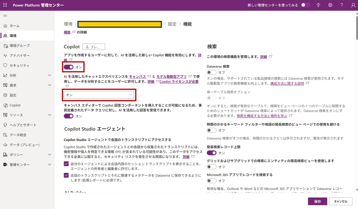Toggle the Copilot features switch under Copilot heading
This screenshot has height=209, width=358.
[x=69, y=67]
